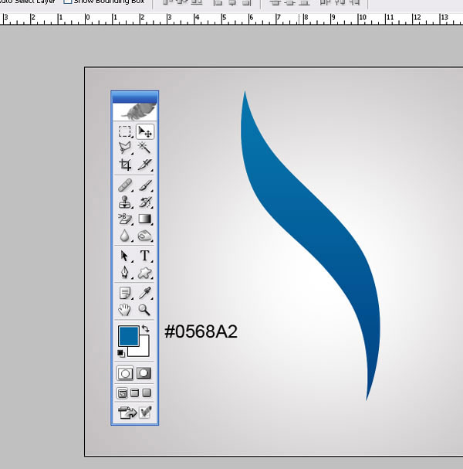This screenshot has width=463, height=469.
Task: Switch to Quick Mask mode
Action: click(x=144, y=373)
